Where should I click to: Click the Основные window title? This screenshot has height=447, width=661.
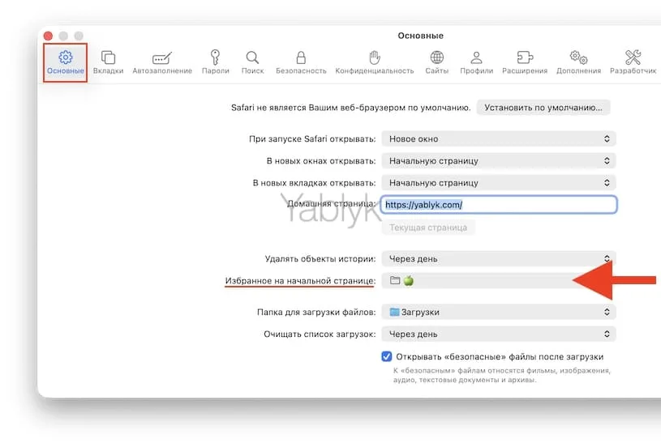click(420, 36)
